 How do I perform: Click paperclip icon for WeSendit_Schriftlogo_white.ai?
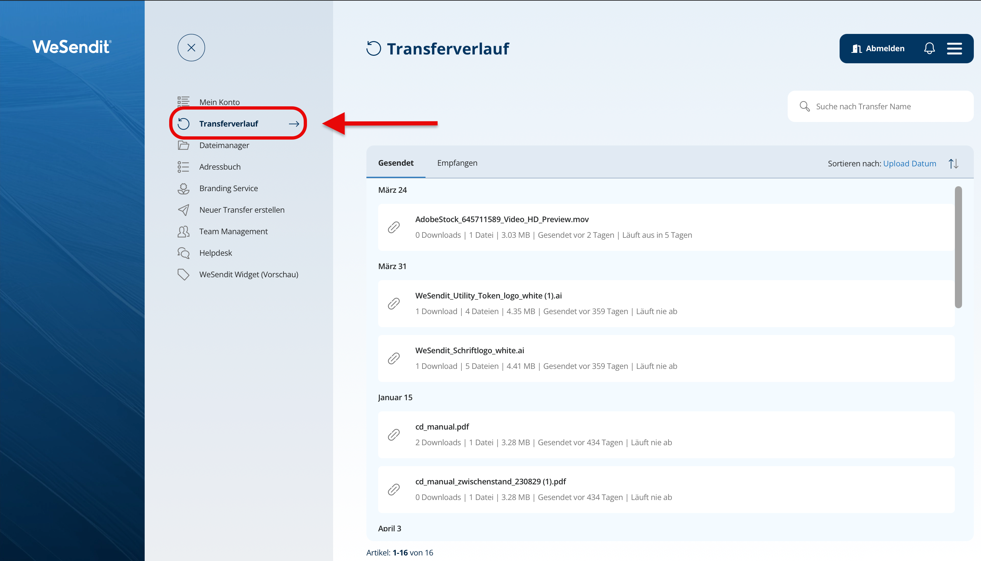[394, 358]
